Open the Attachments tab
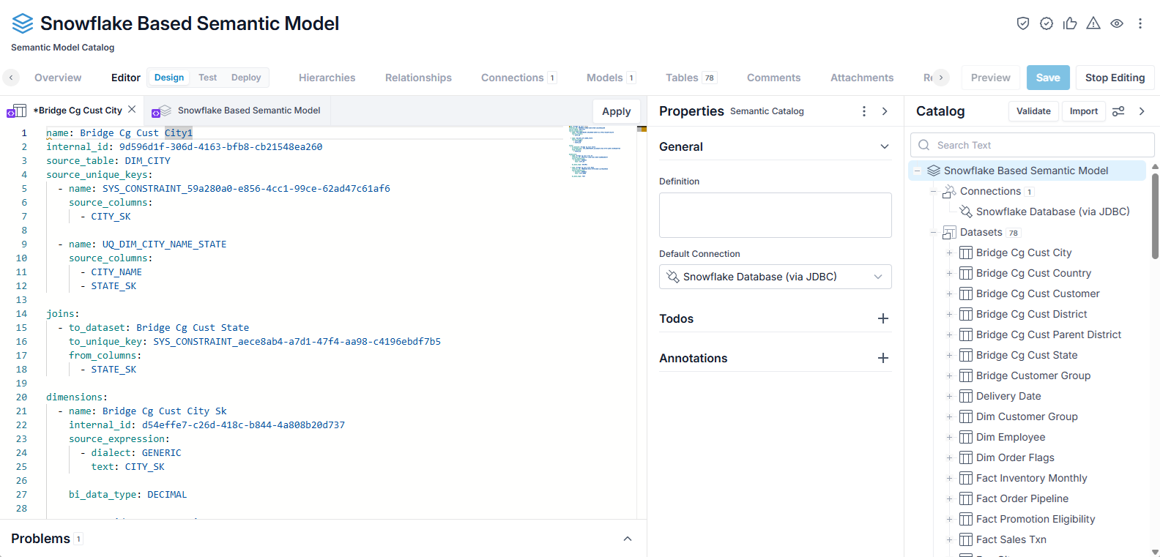 862,78
